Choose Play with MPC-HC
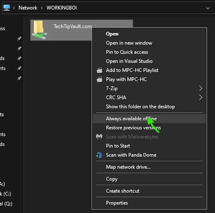The height and width of the screenshot is (213, 215). point(149,79)
